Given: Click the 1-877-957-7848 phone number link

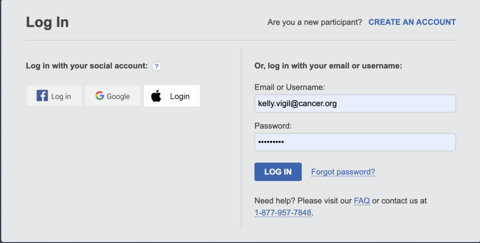Looking at the screenshot, I should pyautogui.click(x=283, y=213).
